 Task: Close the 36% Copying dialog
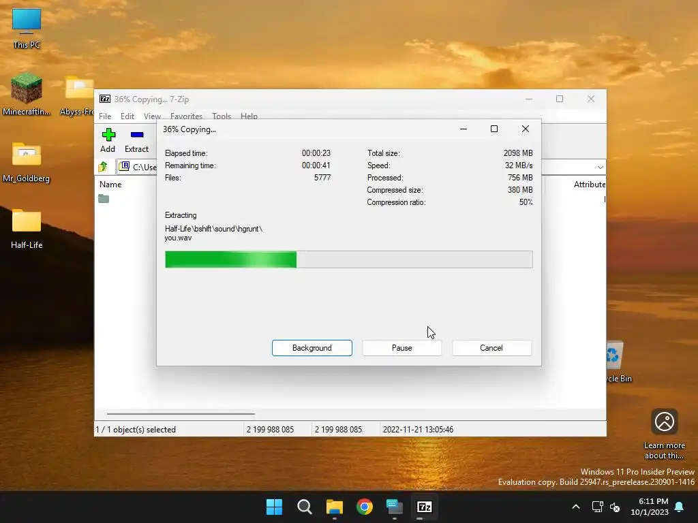click(x=526, y=129)
